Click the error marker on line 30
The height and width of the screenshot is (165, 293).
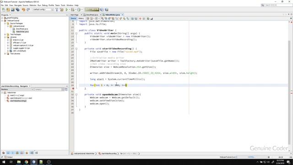73,88
